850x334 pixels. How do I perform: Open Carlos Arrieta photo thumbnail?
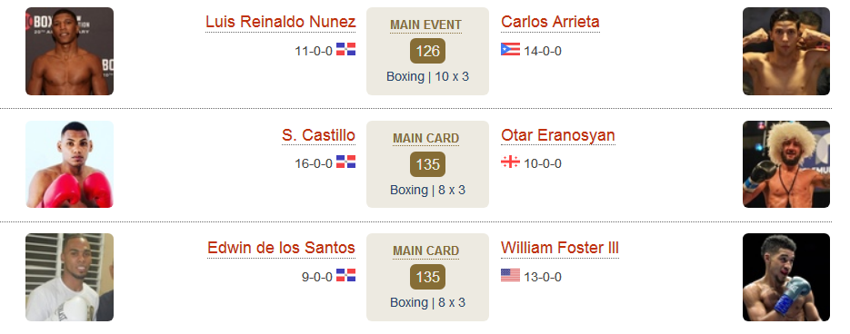point(786,51)
